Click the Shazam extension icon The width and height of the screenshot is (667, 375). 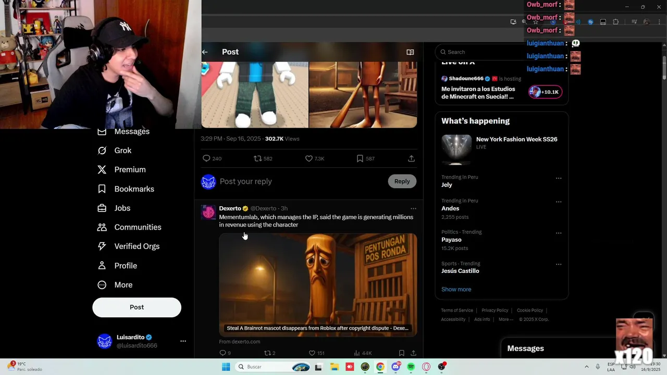[x=590, y=22]
